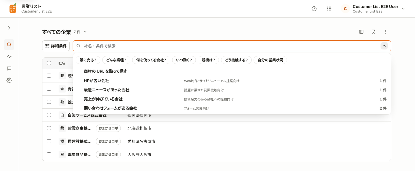The width and height of the screenshot is (415, 171).
Task: Toggle the select-all checkbox in the header
Action: pos(49,63)
